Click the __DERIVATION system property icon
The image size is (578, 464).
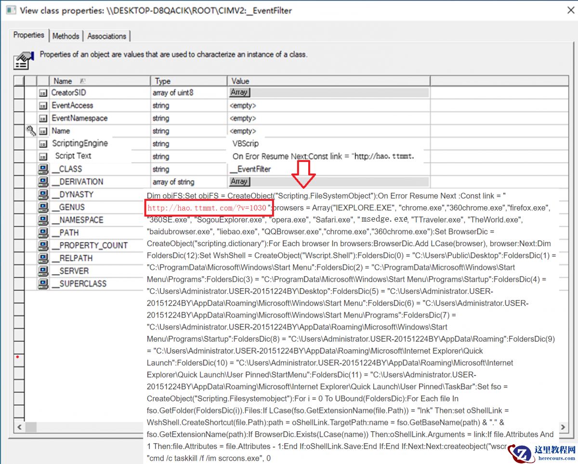[43, 182]
